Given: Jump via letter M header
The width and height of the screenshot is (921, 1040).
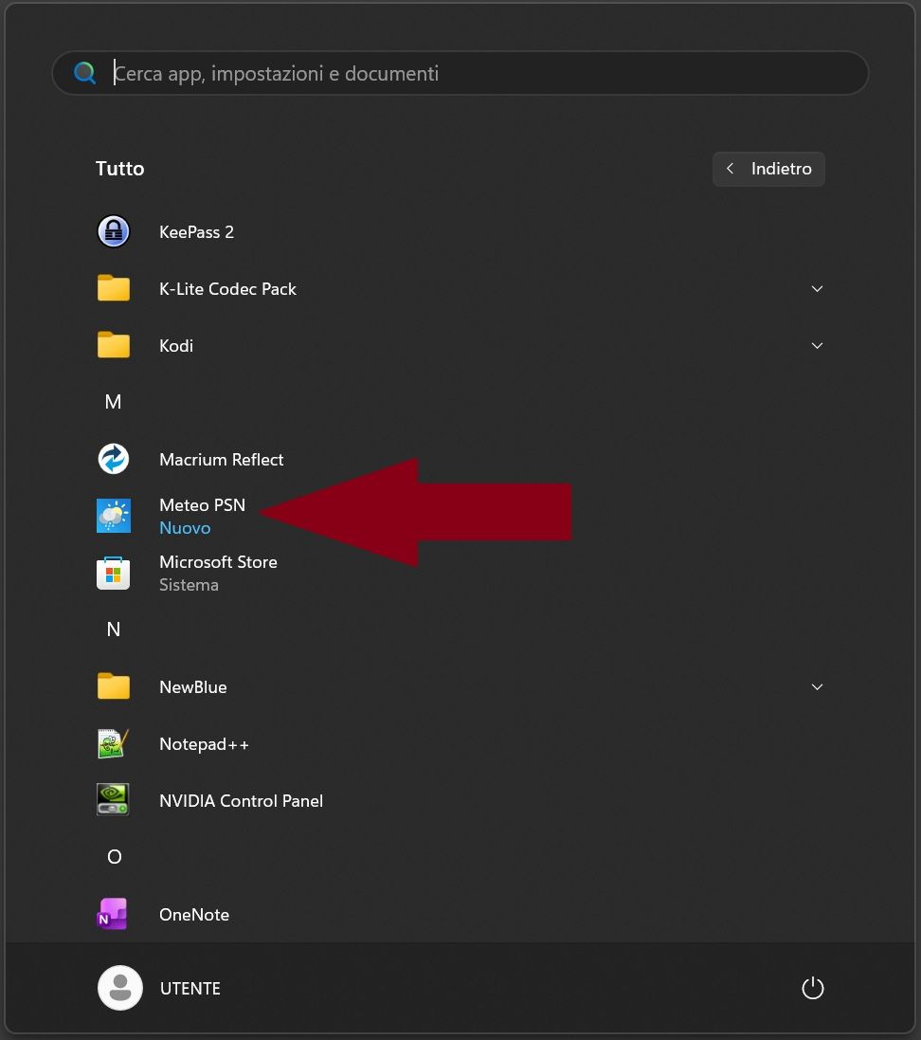Looking at the screenshot, I should [x=114, y=402].
